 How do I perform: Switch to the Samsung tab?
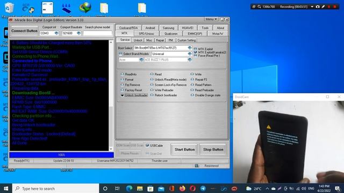pos(168,28)
